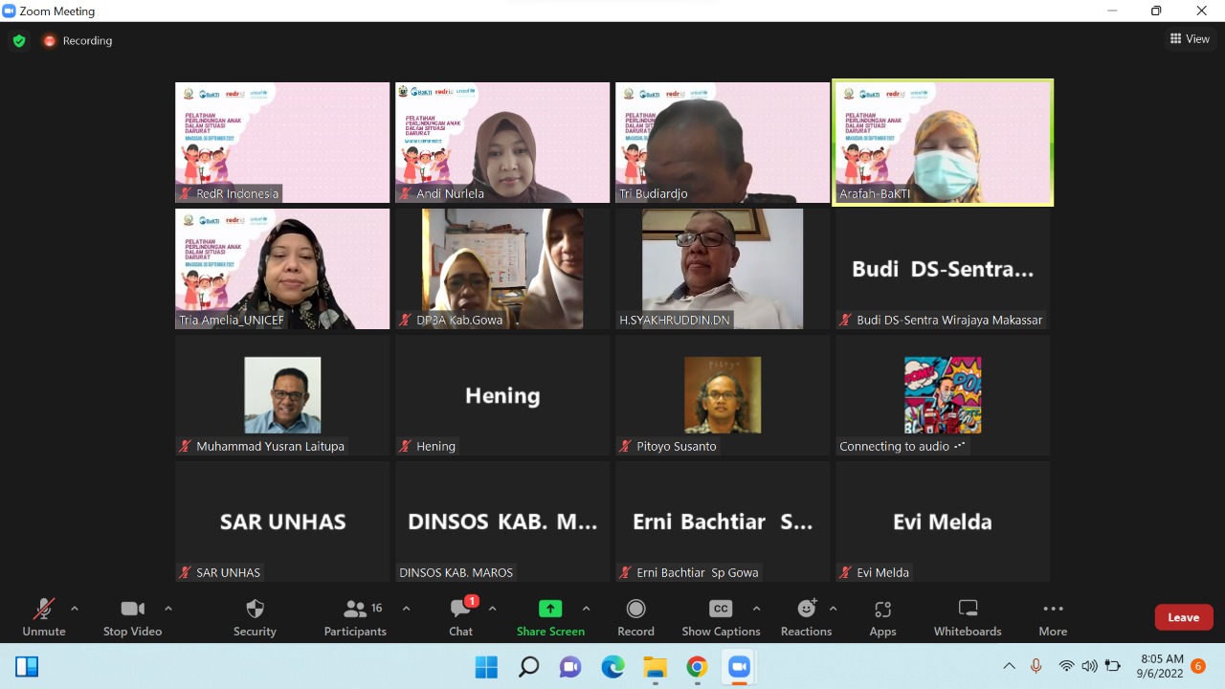Click Pitoyo Susanto profile picture
This screenshot has width=1225, height=689.
(x=723, y=395)
